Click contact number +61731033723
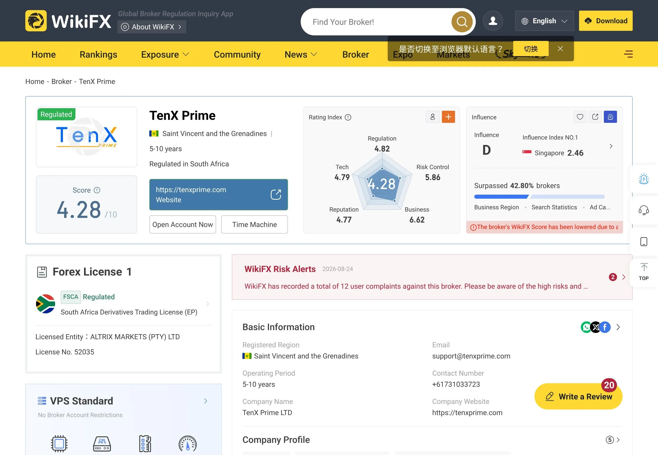The width and height of the screenshot is (658, 455). [456, 384]
